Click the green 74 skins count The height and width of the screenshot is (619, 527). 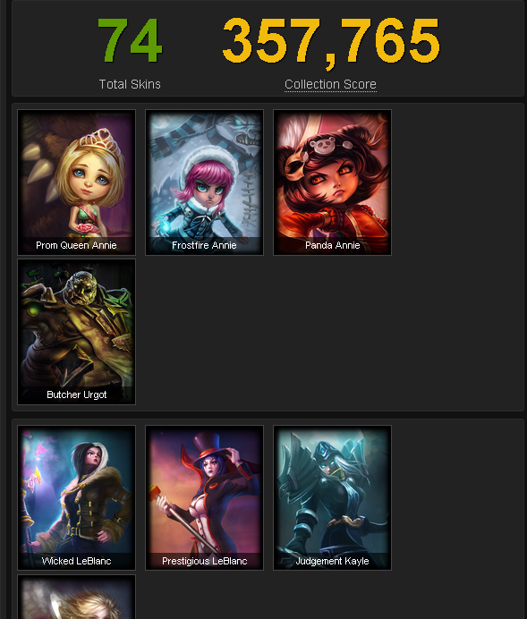tap(130, 40)
